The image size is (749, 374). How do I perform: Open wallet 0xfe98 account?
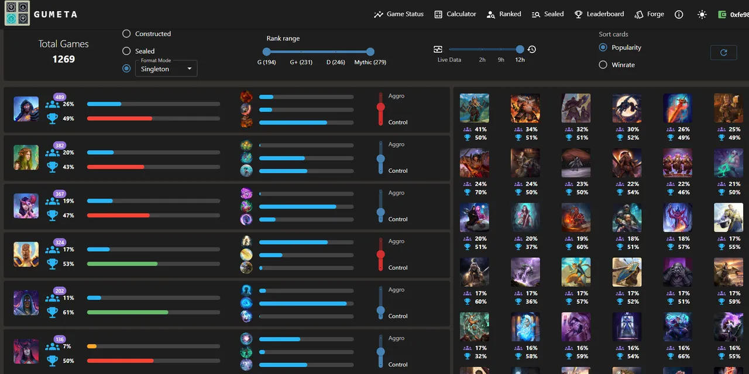(734, 15)
